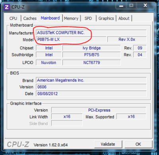This screenshot has width=159, height=155.
Task: Click the Validate button
Action: point(108,144)
